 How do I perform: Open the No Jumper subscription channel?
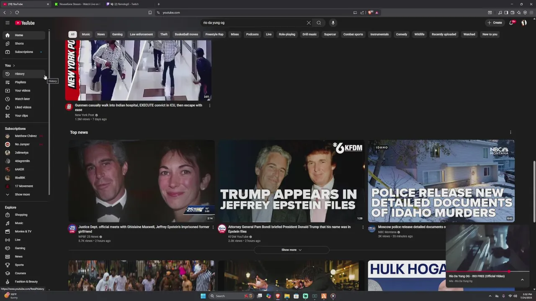pos(24,144)
